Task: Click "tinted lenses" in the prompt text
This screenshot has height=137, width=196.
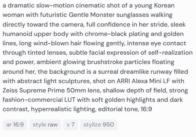Action: click(47, 53)
